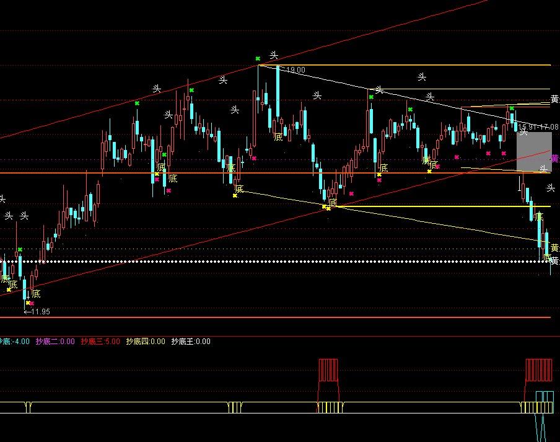The image size is (560, 442).
Task: Click the 15.91-17.08 gap price range label
Action: pos(539,127)
